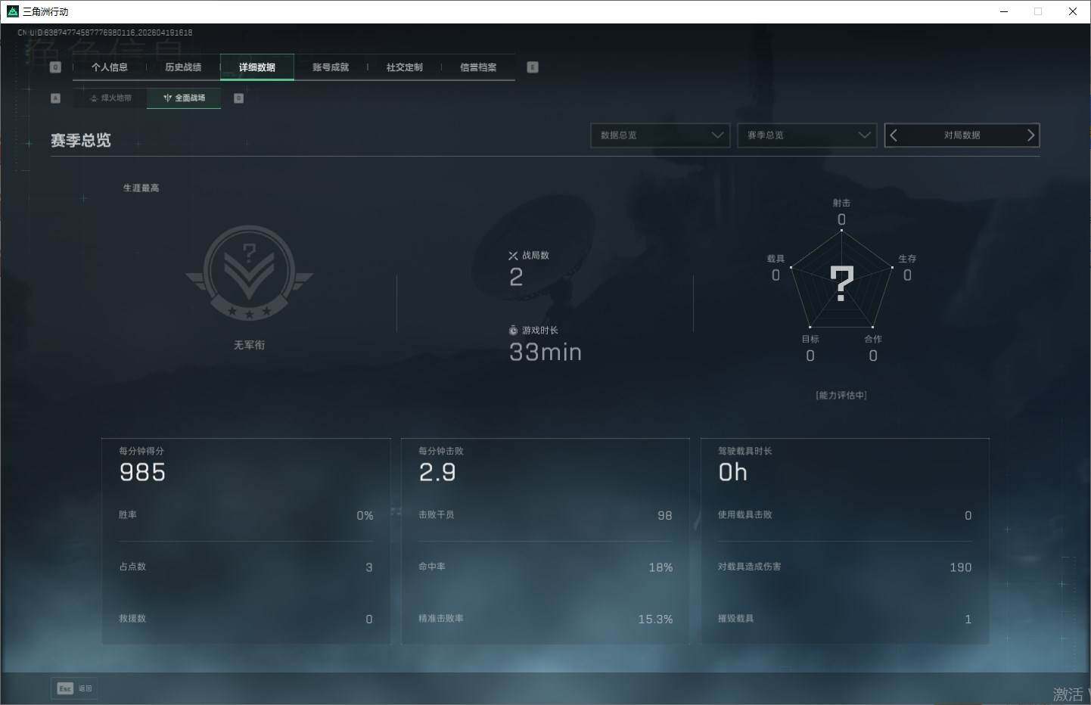Click the unranked 无军衔 rank badge emblem
The width and height of the screenshot is (1091, 705).
(x=249, y=273)
